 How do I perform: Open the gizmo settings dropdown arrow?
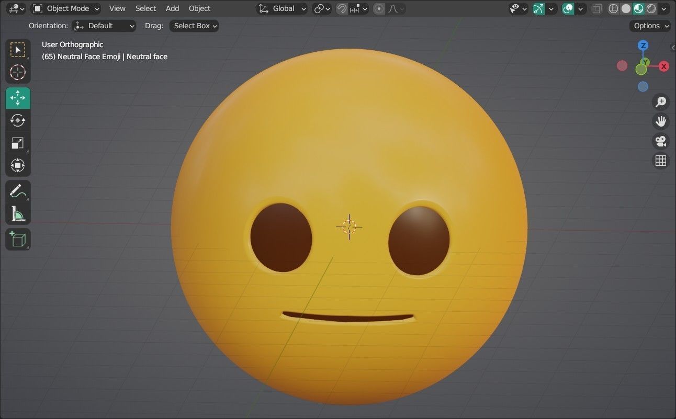(551, 8)
